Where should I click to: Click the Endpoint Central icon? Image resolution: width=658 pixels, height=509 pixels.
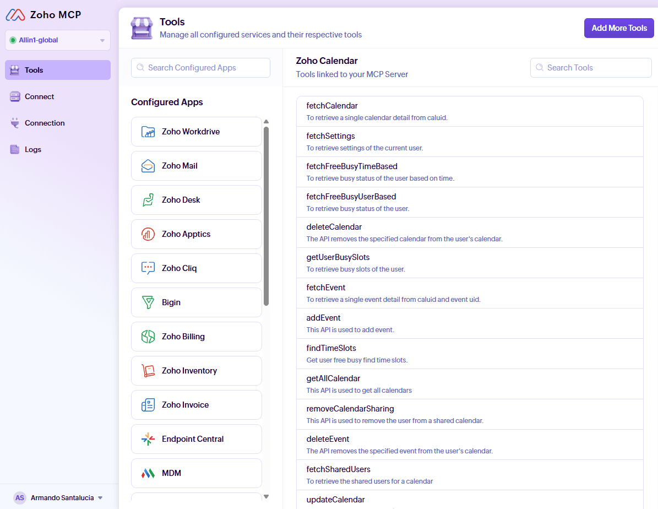(x=148, y=439)
